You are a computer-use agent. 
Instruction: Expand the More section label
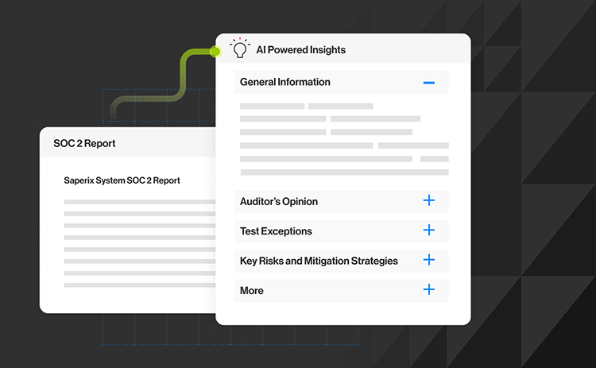(x=252, y=291)
